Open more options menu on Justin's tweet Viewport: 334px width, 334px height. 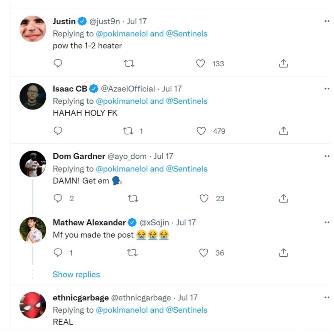pyautogui.click(x=327, y=21)
